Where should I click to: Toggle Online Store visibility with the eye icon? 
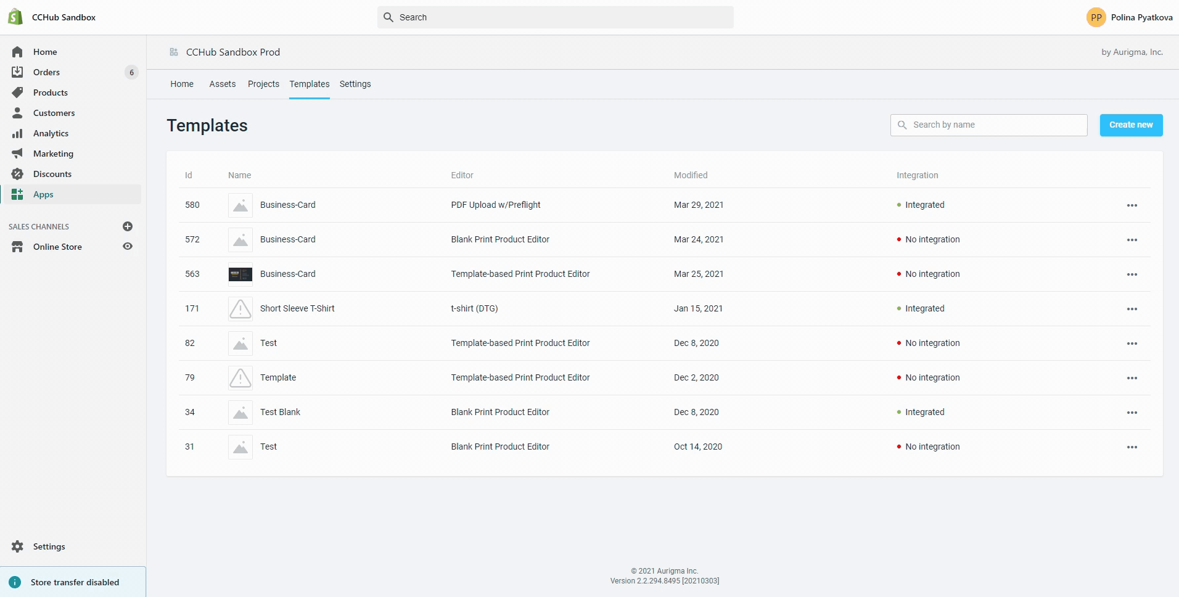pyautogui.click(x=127, y=246)
